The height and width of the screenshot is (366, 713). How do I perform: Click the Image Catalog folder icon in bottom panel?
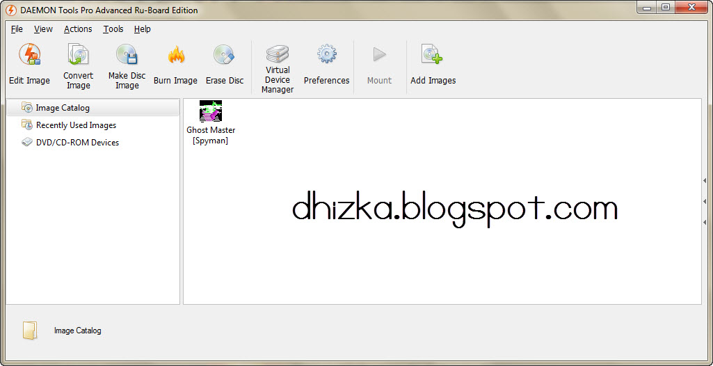(30, 331)
